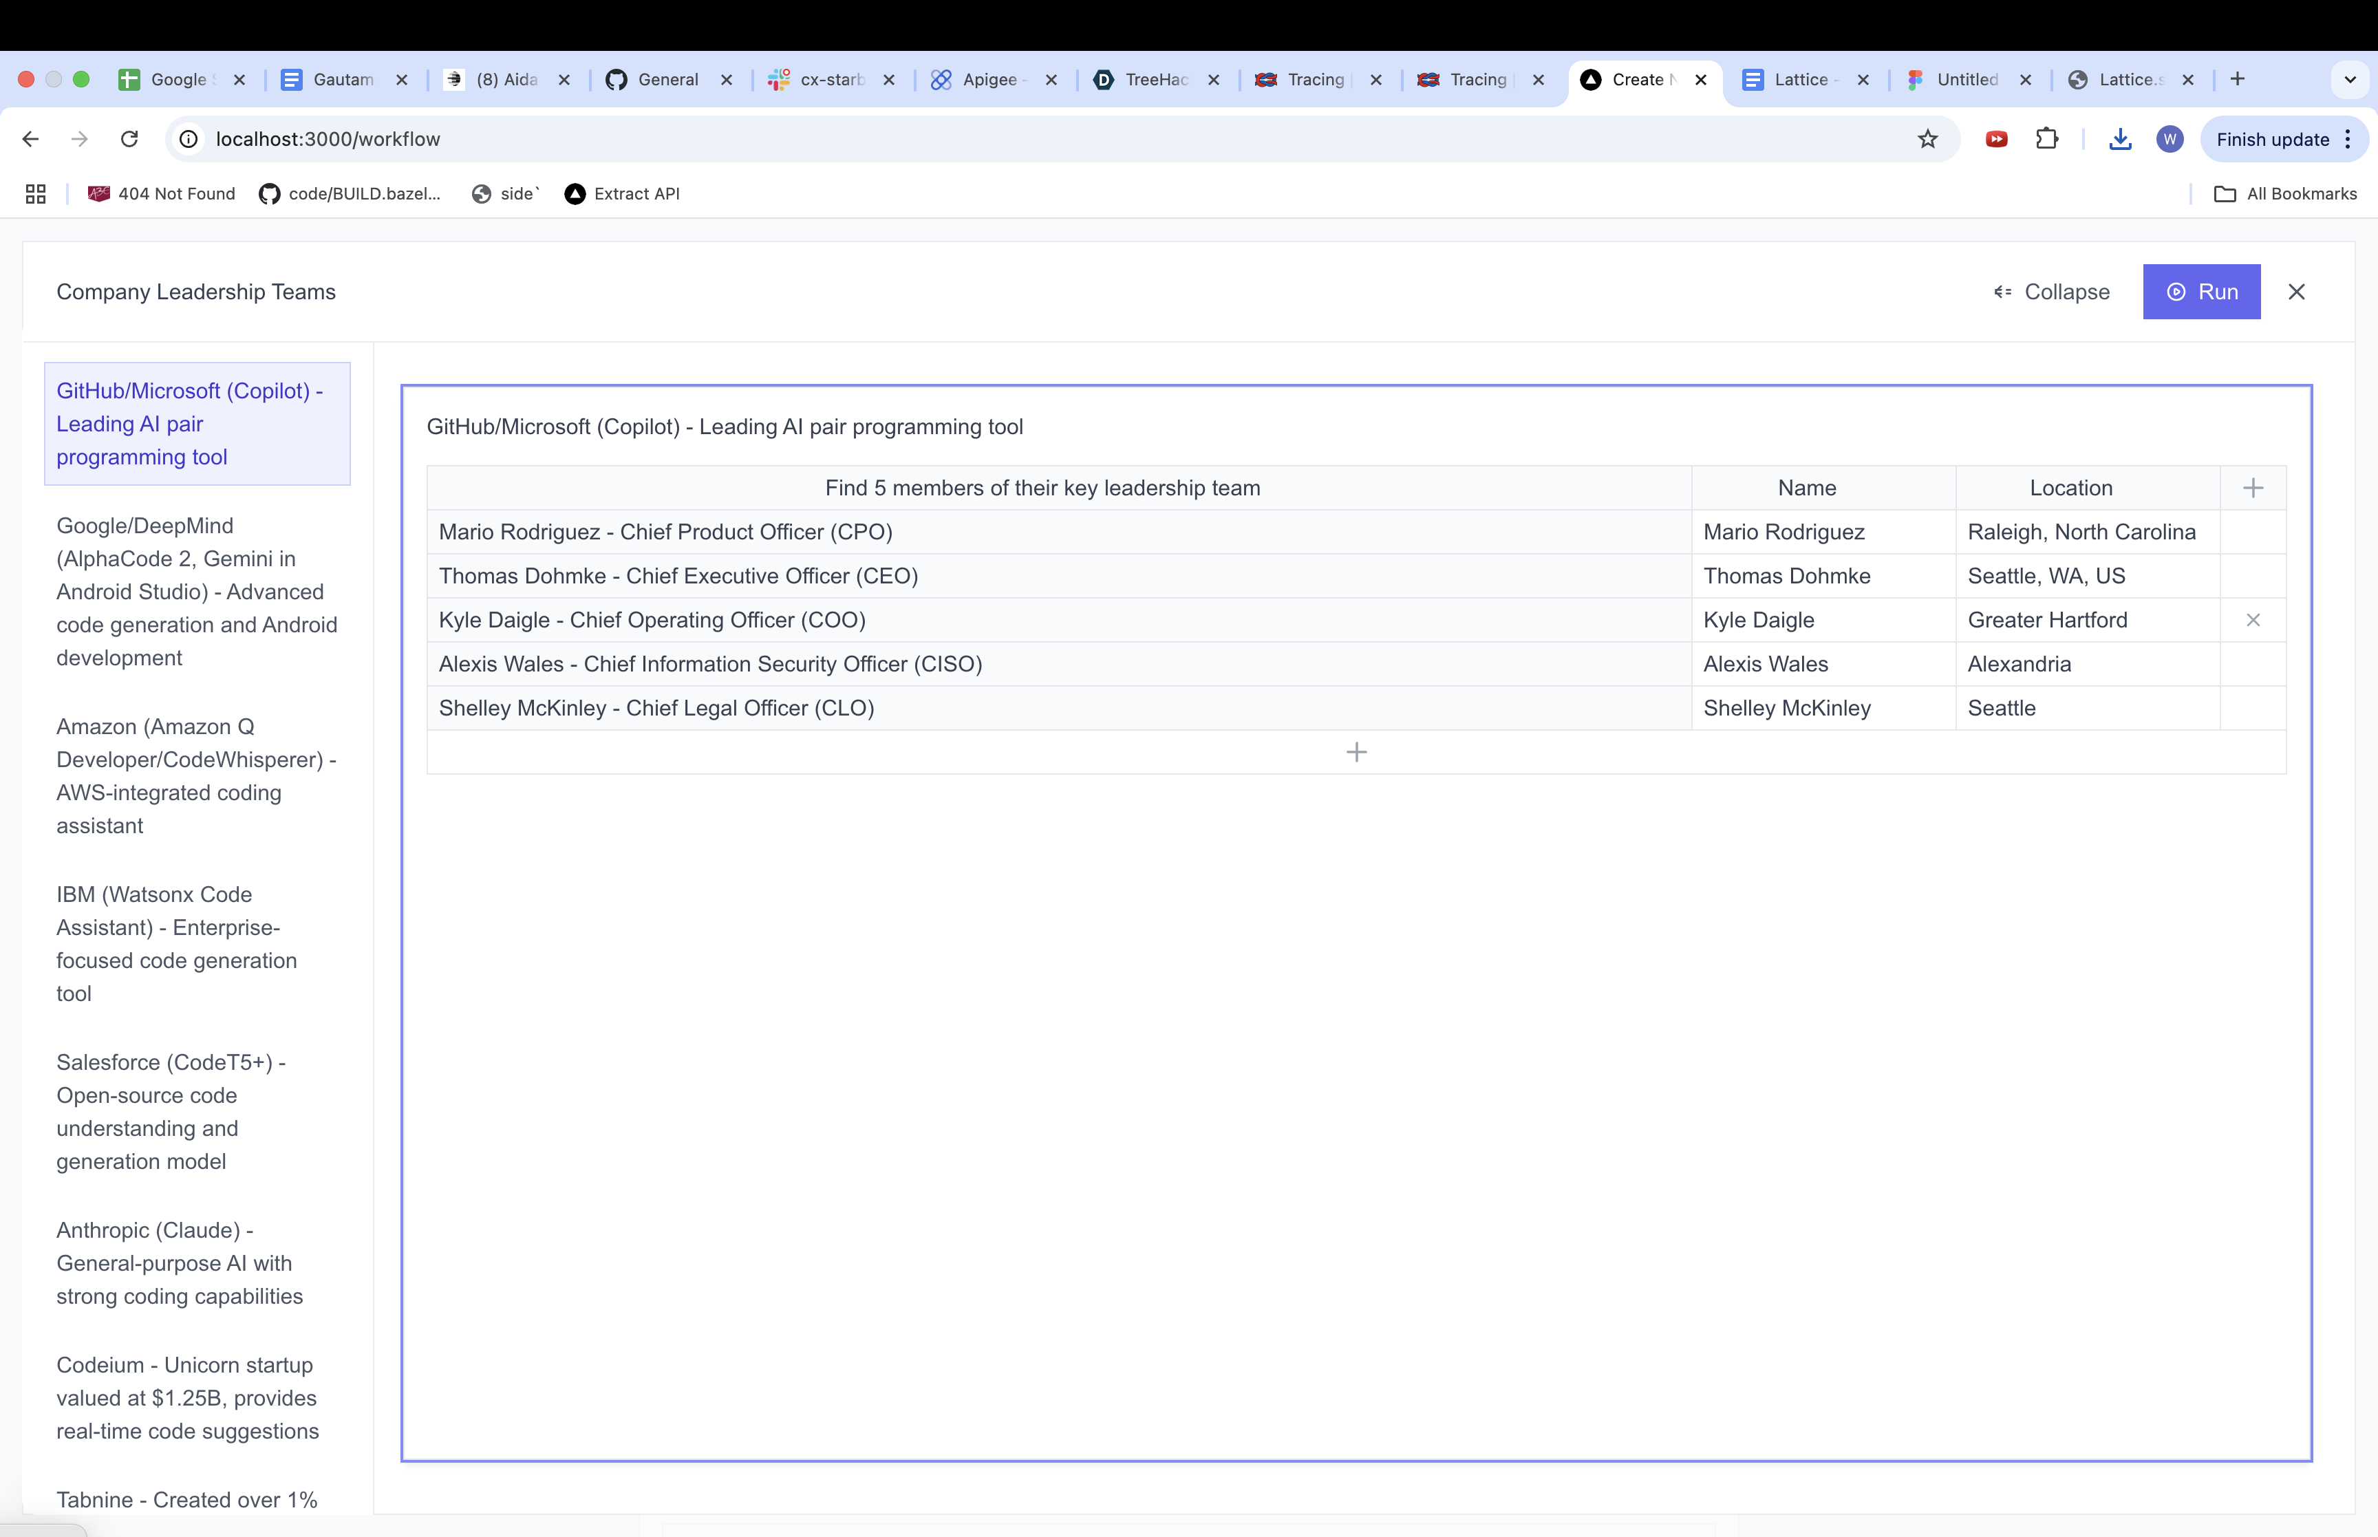
Task: Open the Extract API bookmark
Action: pos(622,193)
